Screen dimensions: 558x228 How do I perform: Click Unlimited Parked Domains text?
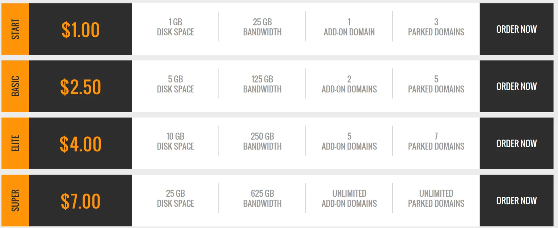pyautogui.click(x=436, y=198)
